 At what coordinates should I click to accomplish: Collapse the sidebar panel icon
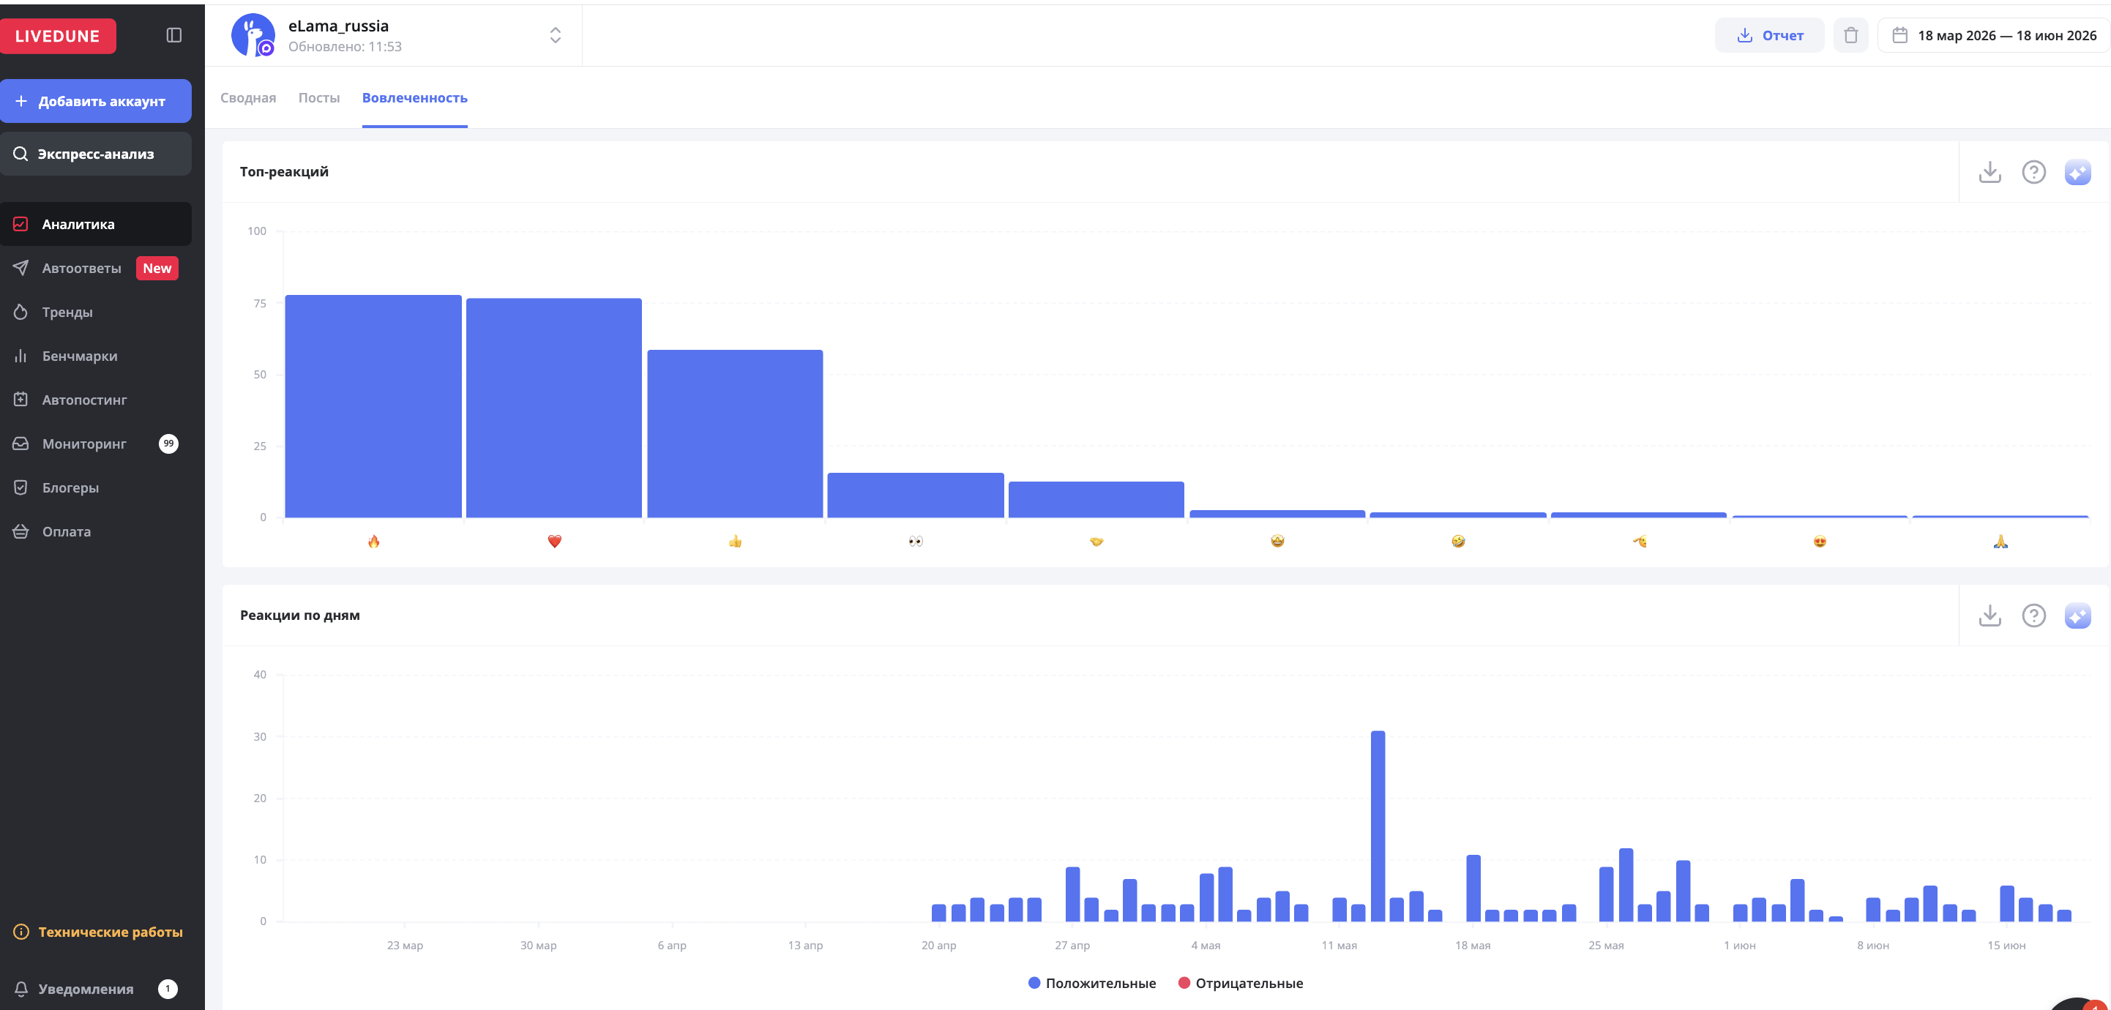point(173,35)
